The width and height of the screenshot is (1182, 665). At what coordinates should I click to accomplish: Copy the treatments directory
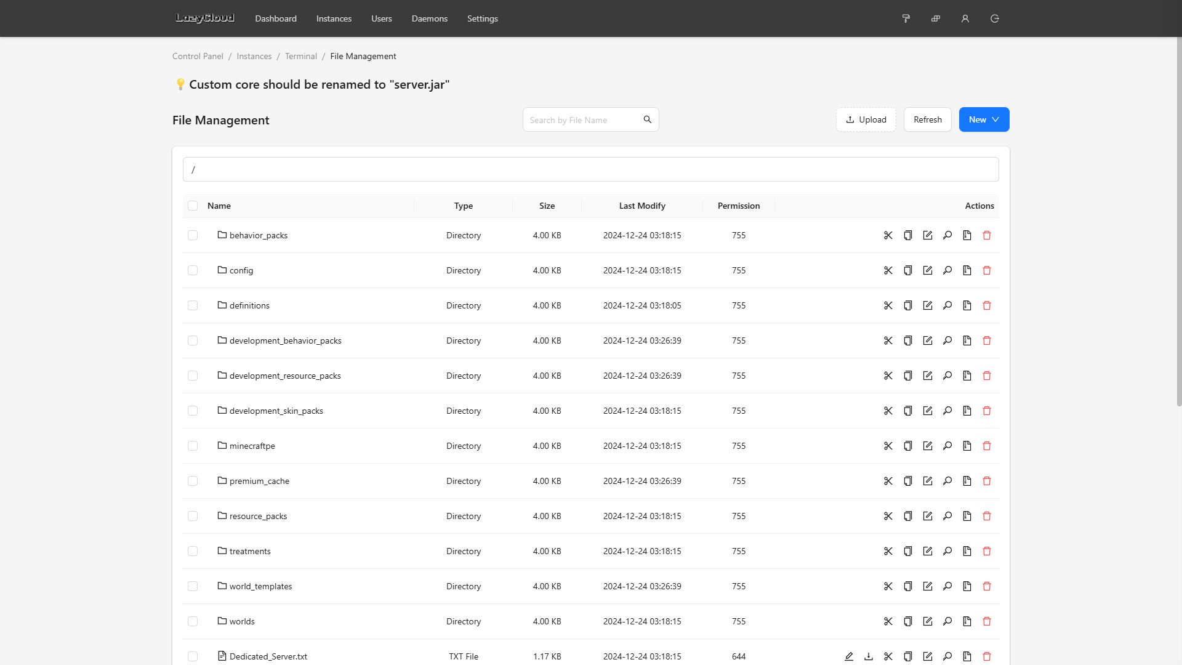click(908, 551)
